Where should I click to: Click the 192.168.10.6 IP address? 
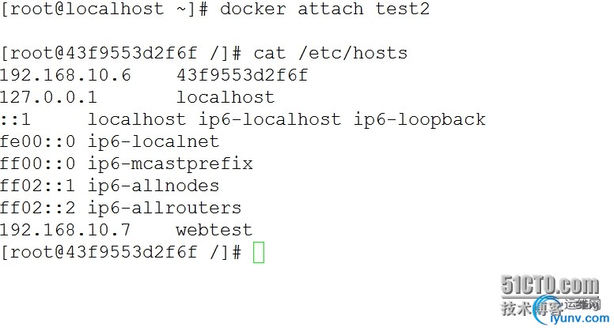tap(66, 75)
